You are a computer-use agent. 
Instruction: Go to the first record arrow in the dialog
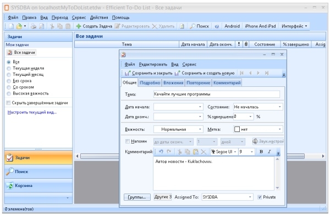click(241, 73)
